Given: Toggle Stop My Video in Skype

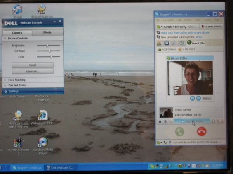Looking at the screenshot, I should [192, 121].
